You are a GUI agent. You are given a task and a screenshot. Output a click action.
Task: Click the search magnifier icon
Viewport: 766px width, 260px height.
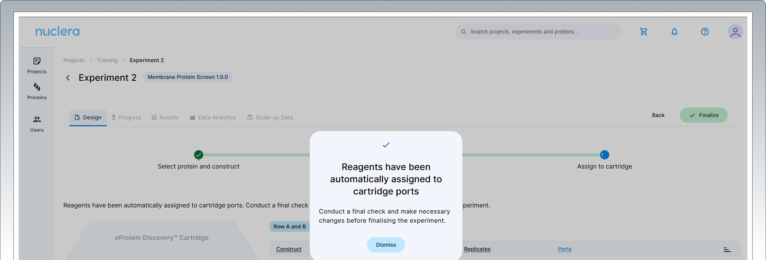(463, 32)
